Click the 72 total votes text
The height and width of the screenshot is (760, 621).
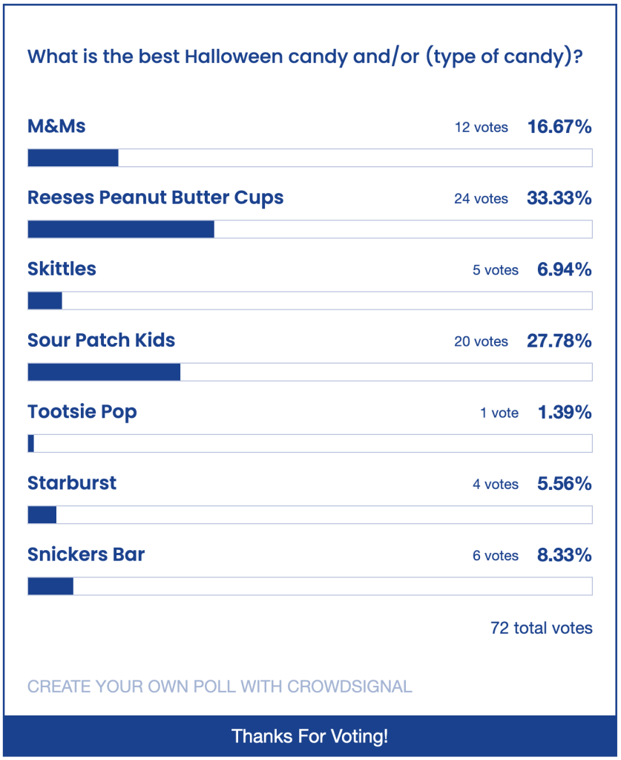click(x=541, y=628)
